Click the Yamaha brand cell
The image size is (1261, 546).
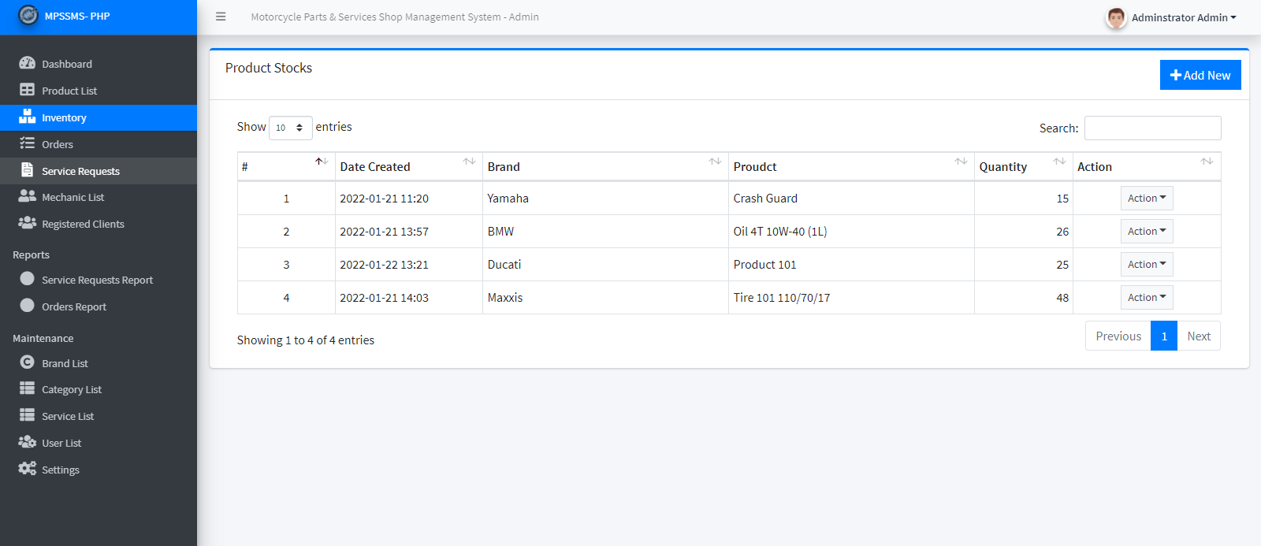[x=605, y=199]
